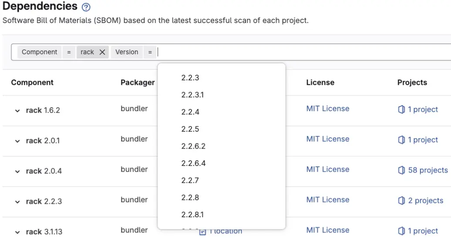Choose version 2.2.6.2 in dropdown list

coord(193,146)
